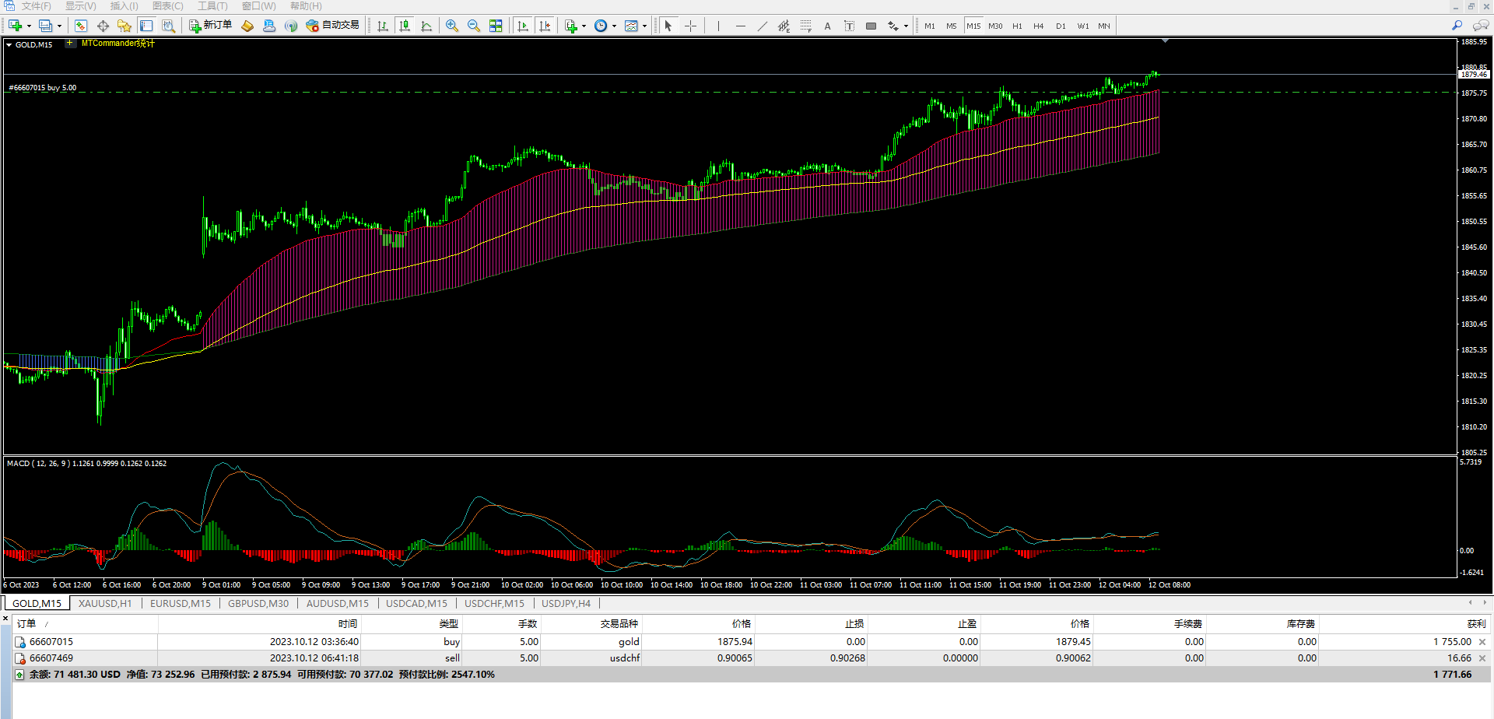
Task: Open the chart Templates icon
Action: pos(631,26)
